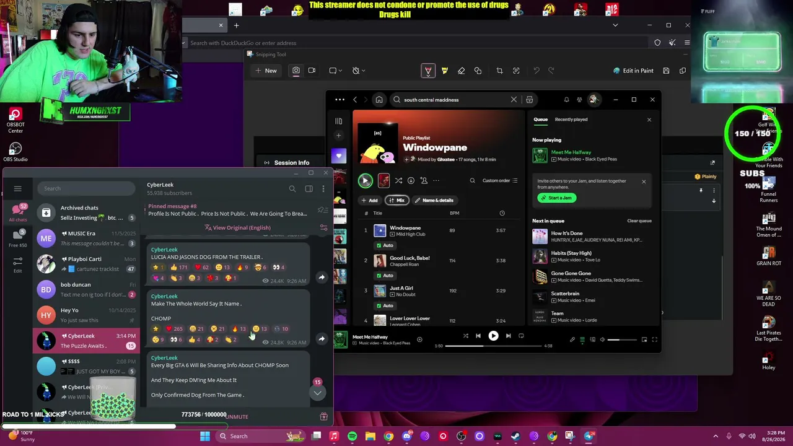Dismiss the Jam invite banner

(x=644, y=181)
